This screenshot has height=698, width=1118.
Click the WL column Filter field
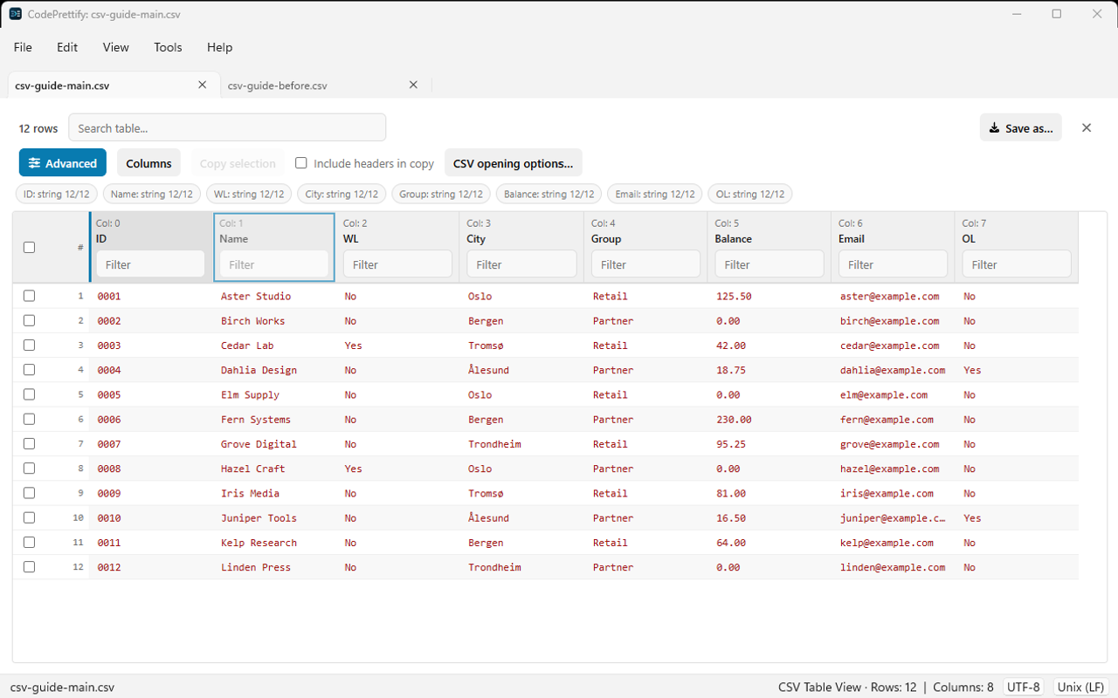click(x=397, y=264)
